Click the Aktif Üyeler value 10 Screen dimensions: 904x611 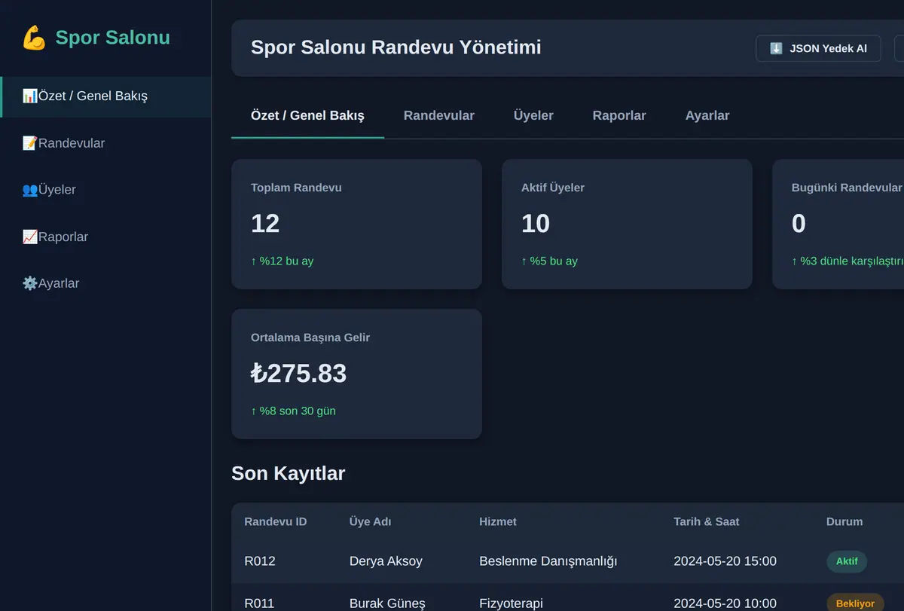pos(536,224)
